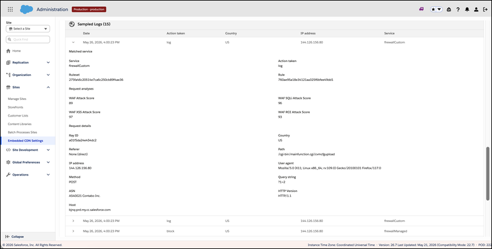Expand the Organization menu chevron
492x249 pixels.
[x=48, y=75]
